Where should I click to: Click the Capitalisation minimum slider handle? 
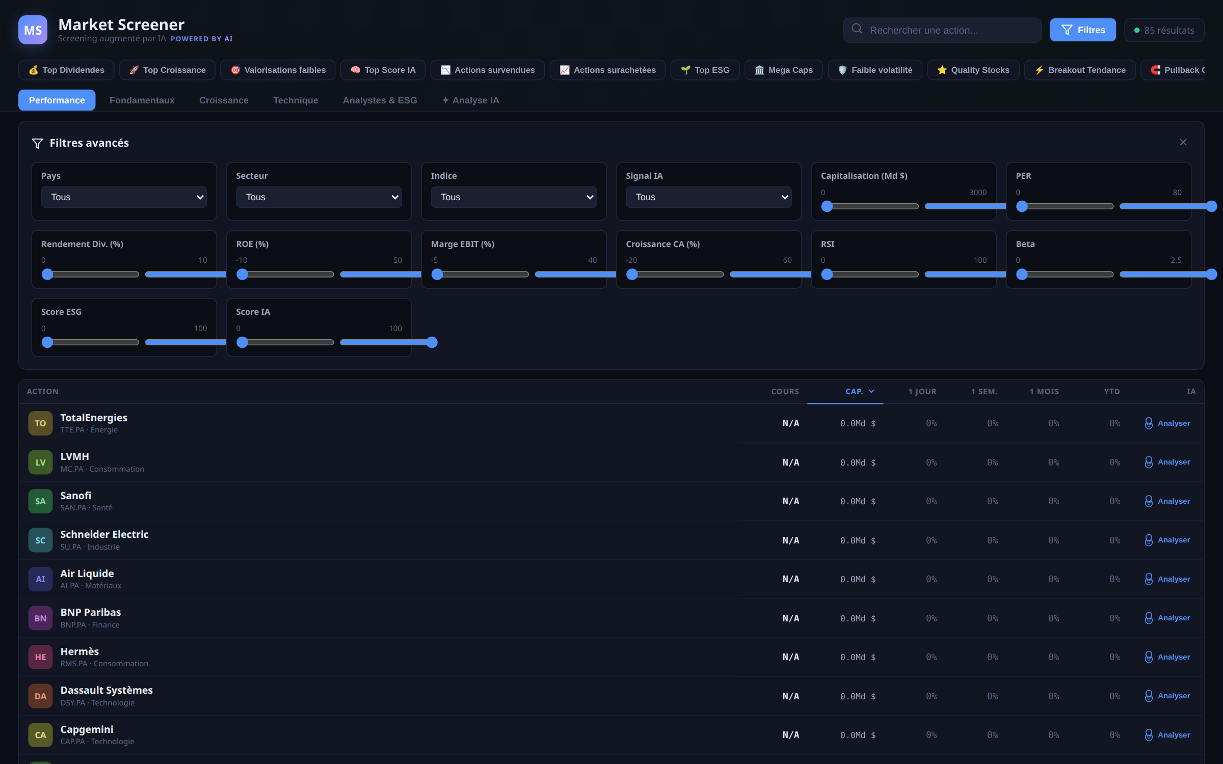point(827,206)
